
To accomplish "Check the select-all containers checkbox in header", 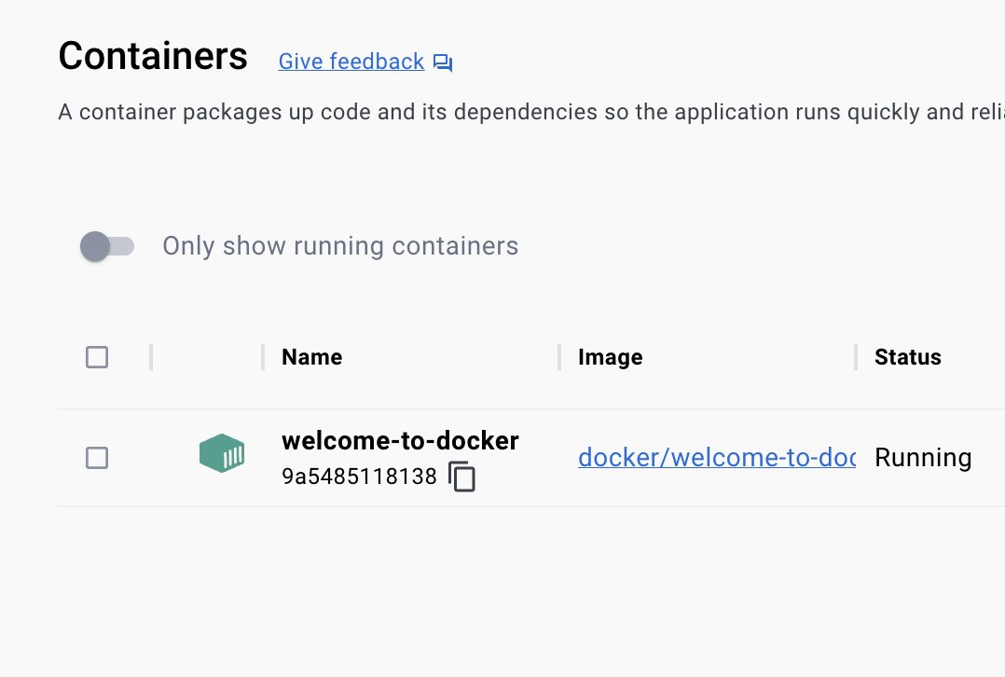I will pos(97,357).
